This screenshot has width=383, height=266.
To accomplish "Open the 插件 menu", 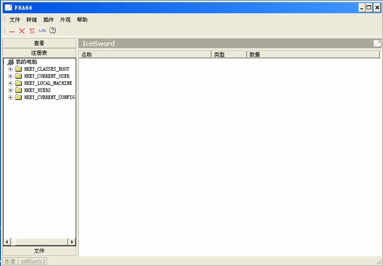I will pos(48,20).
